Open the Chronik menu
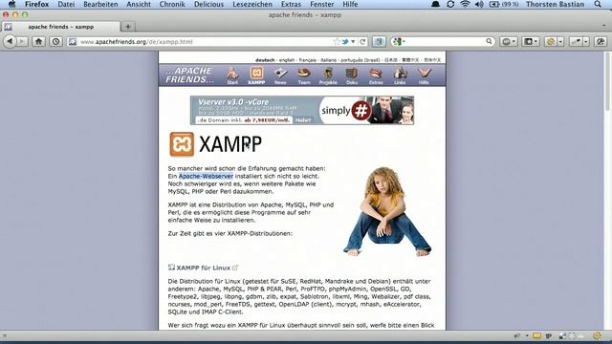612x344 pixels. point(172,4)
